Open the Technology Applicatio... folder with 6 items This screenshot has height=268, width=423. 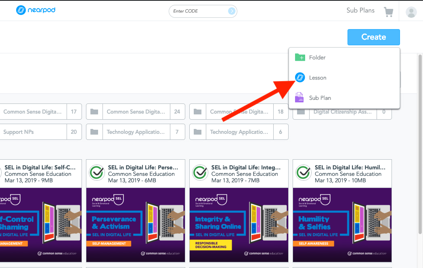(x=239, y=132)
